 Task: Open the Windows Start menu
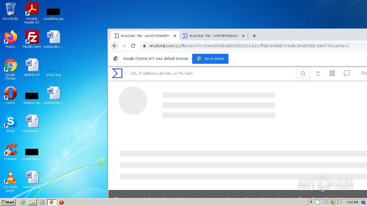click(8, 202)
